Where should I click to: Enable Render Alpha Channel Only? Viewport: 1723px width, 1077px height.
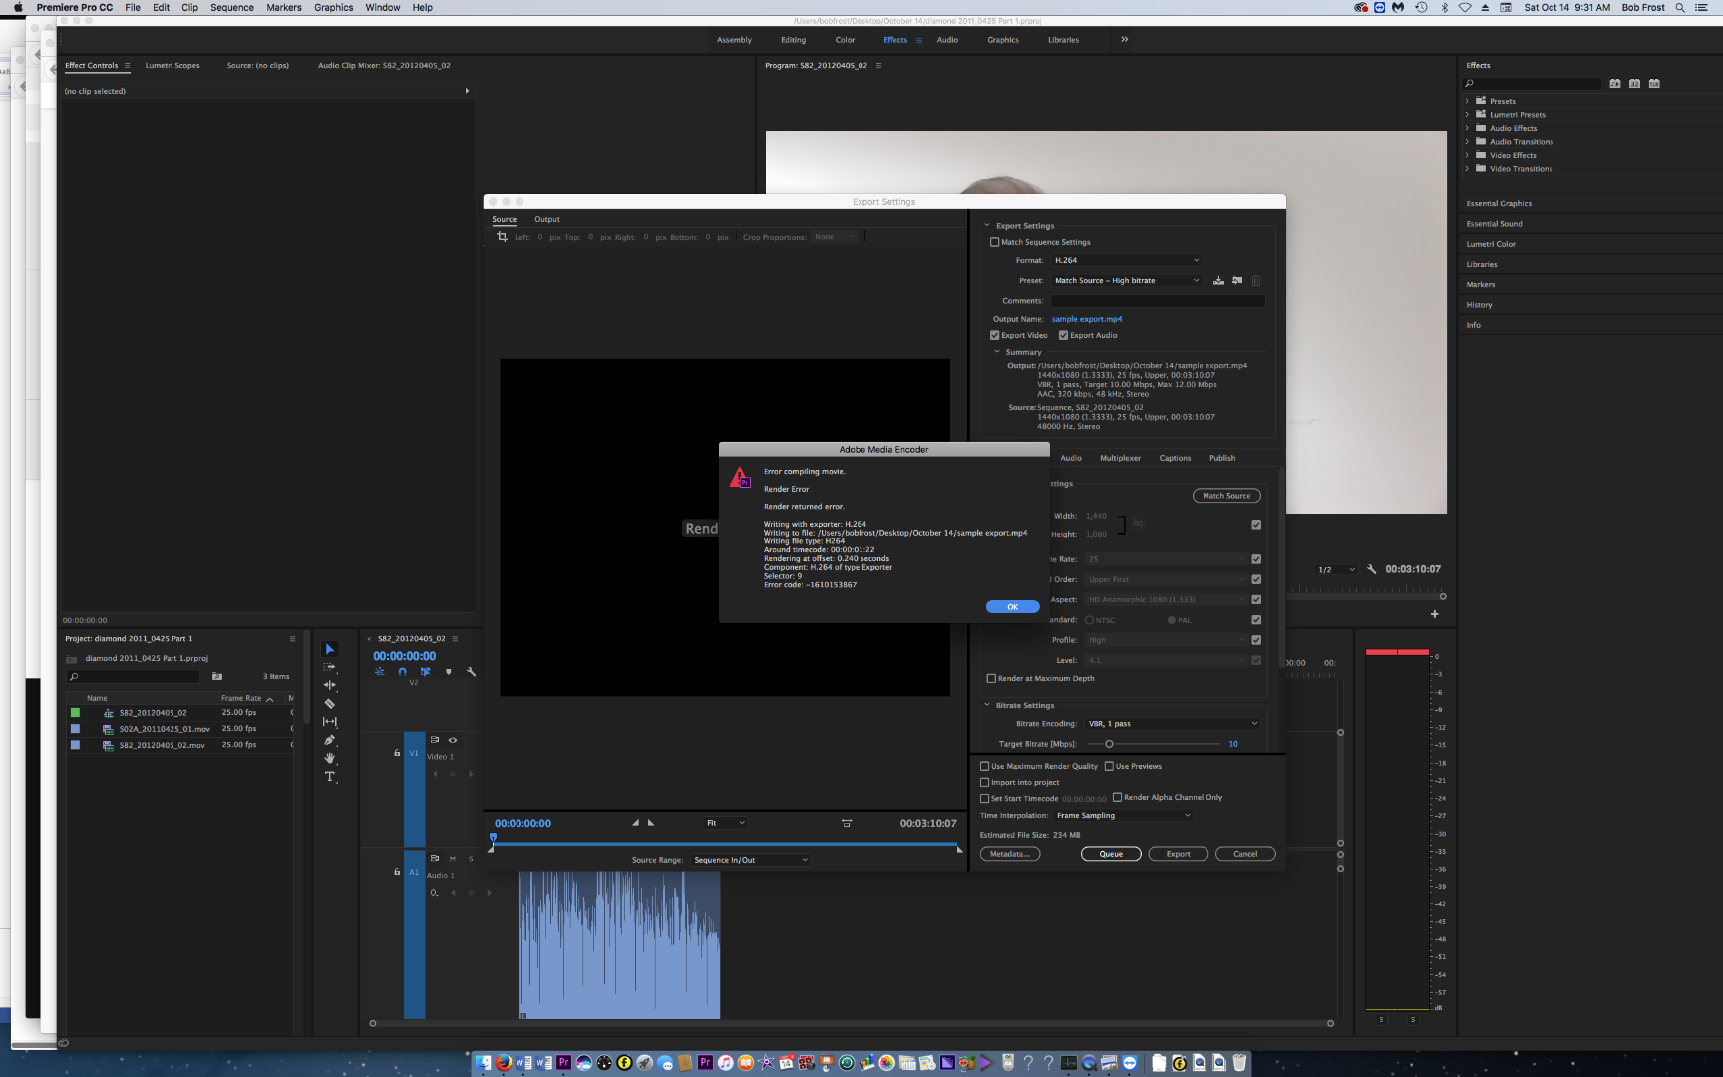click(1118, 797)
